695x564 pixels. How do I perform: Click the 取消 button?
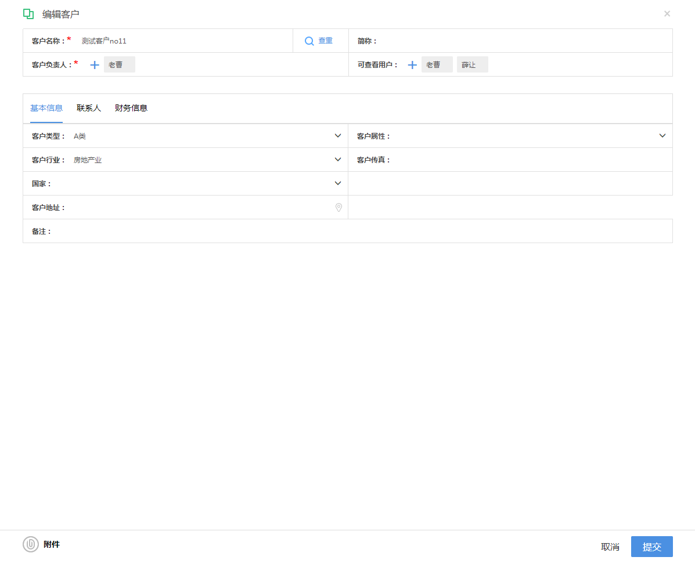coord(610,547)
